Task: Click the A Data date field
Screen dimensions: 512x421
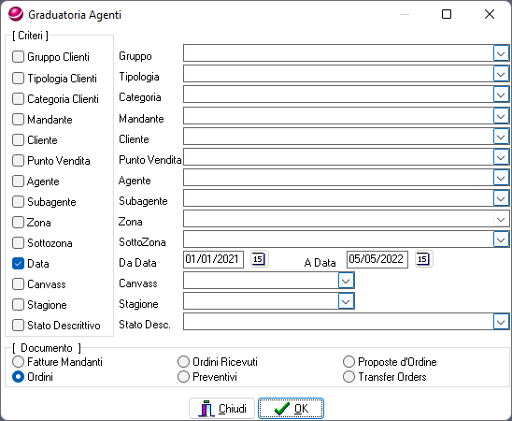Action: coord(377,259)
